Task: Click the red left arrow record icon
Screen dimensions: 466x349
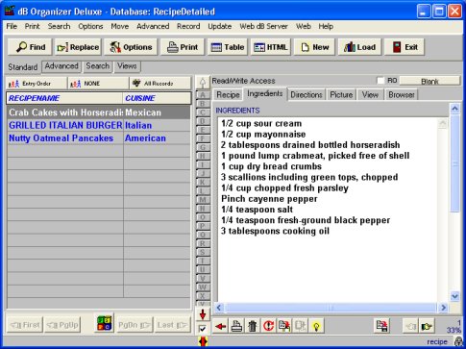Action: [220, 326]
